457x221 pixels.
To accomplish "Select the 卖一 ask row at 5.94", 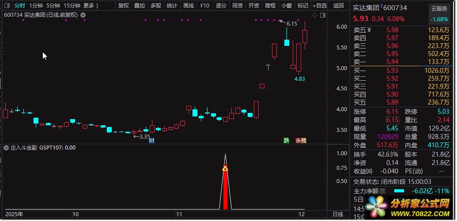I will coord(402,62).
